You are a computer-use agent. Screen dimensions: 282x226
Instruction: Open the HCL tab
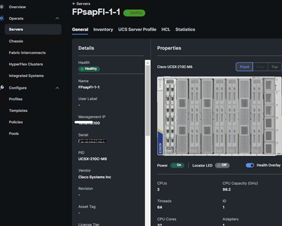166,30
